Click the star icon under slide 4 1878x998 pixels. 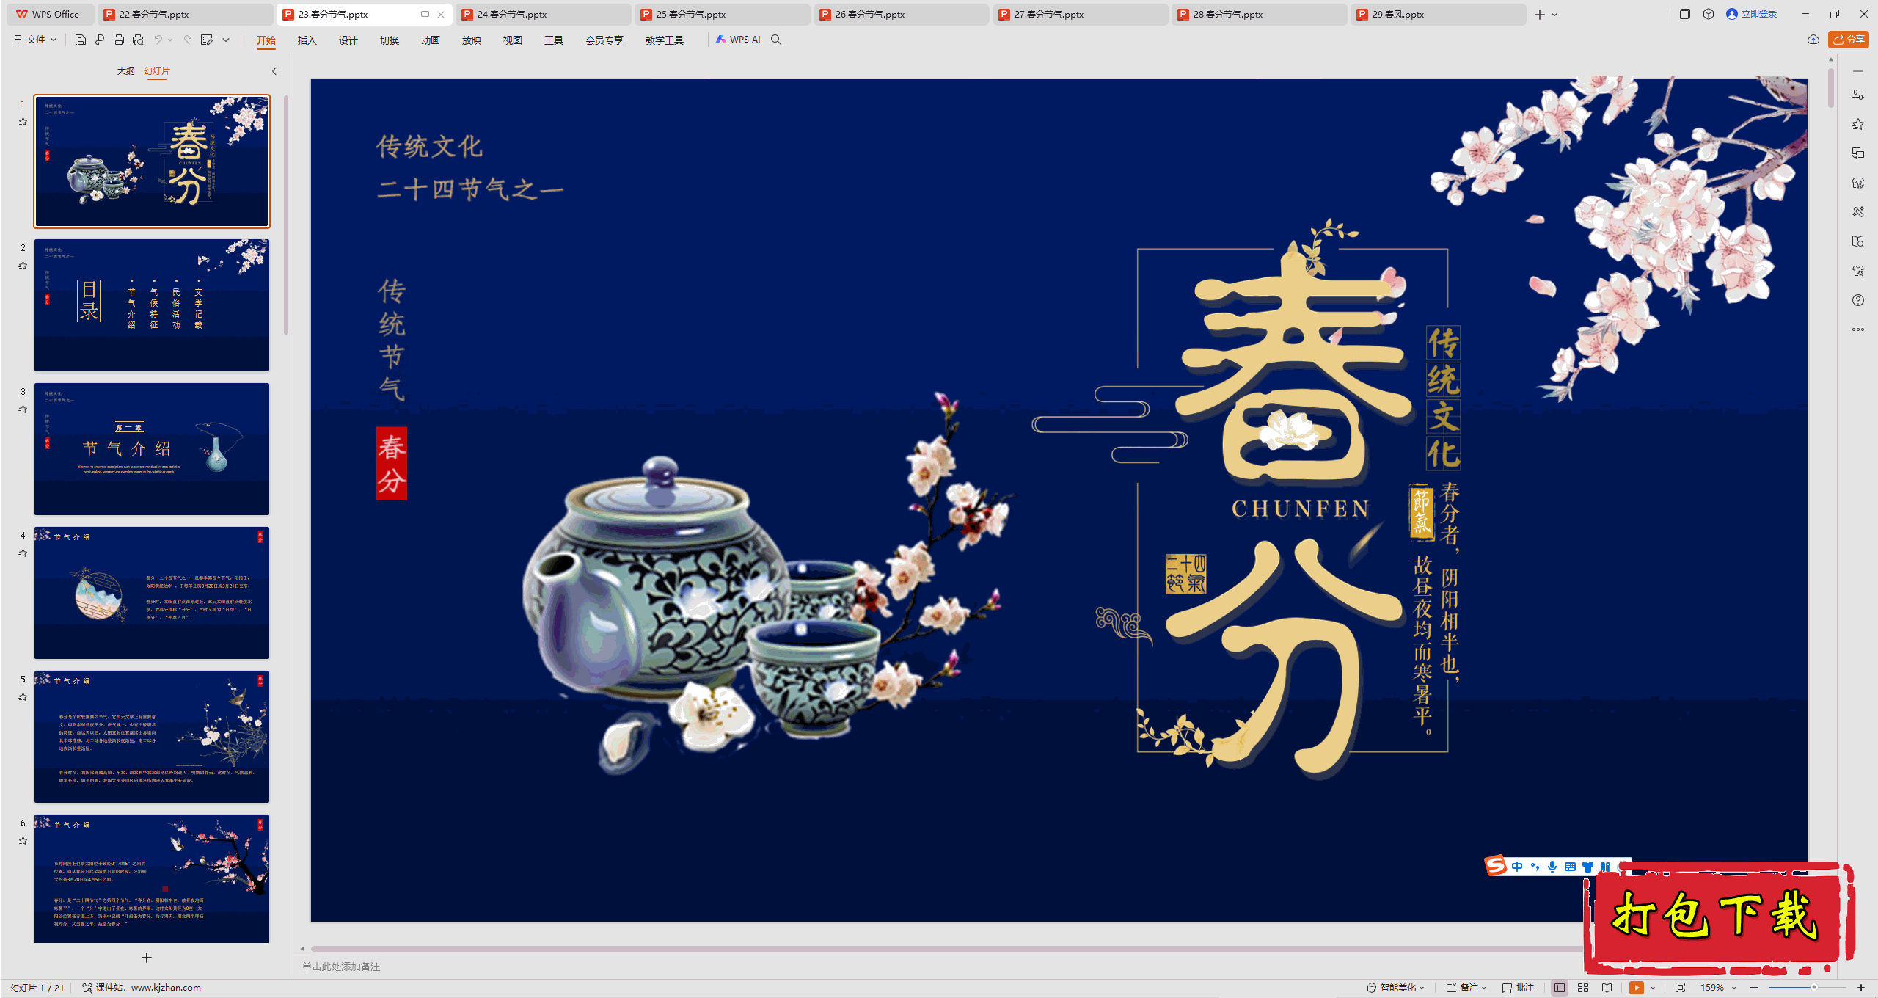pos(23,553)
